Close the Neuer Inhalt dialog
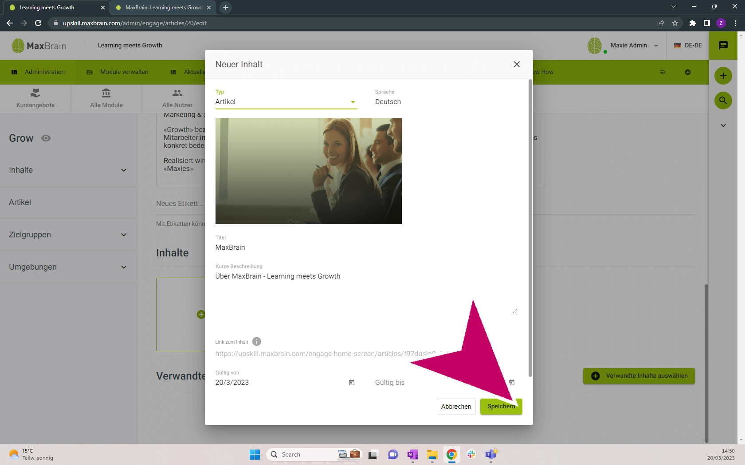The width and height of the screenshot is (745, 465). (517, 64)
